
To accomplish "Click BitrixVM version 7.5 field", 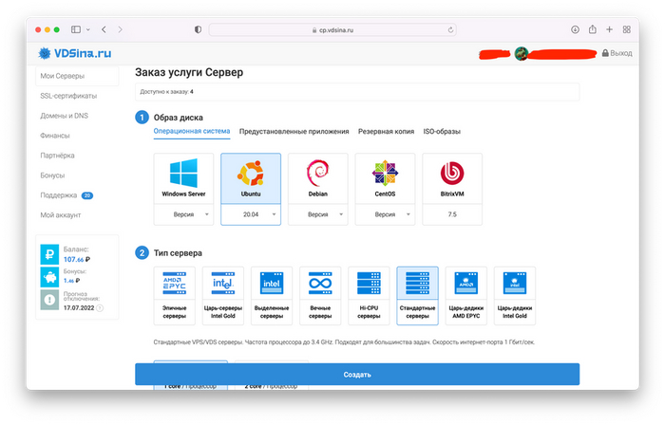I will (452, 214).
